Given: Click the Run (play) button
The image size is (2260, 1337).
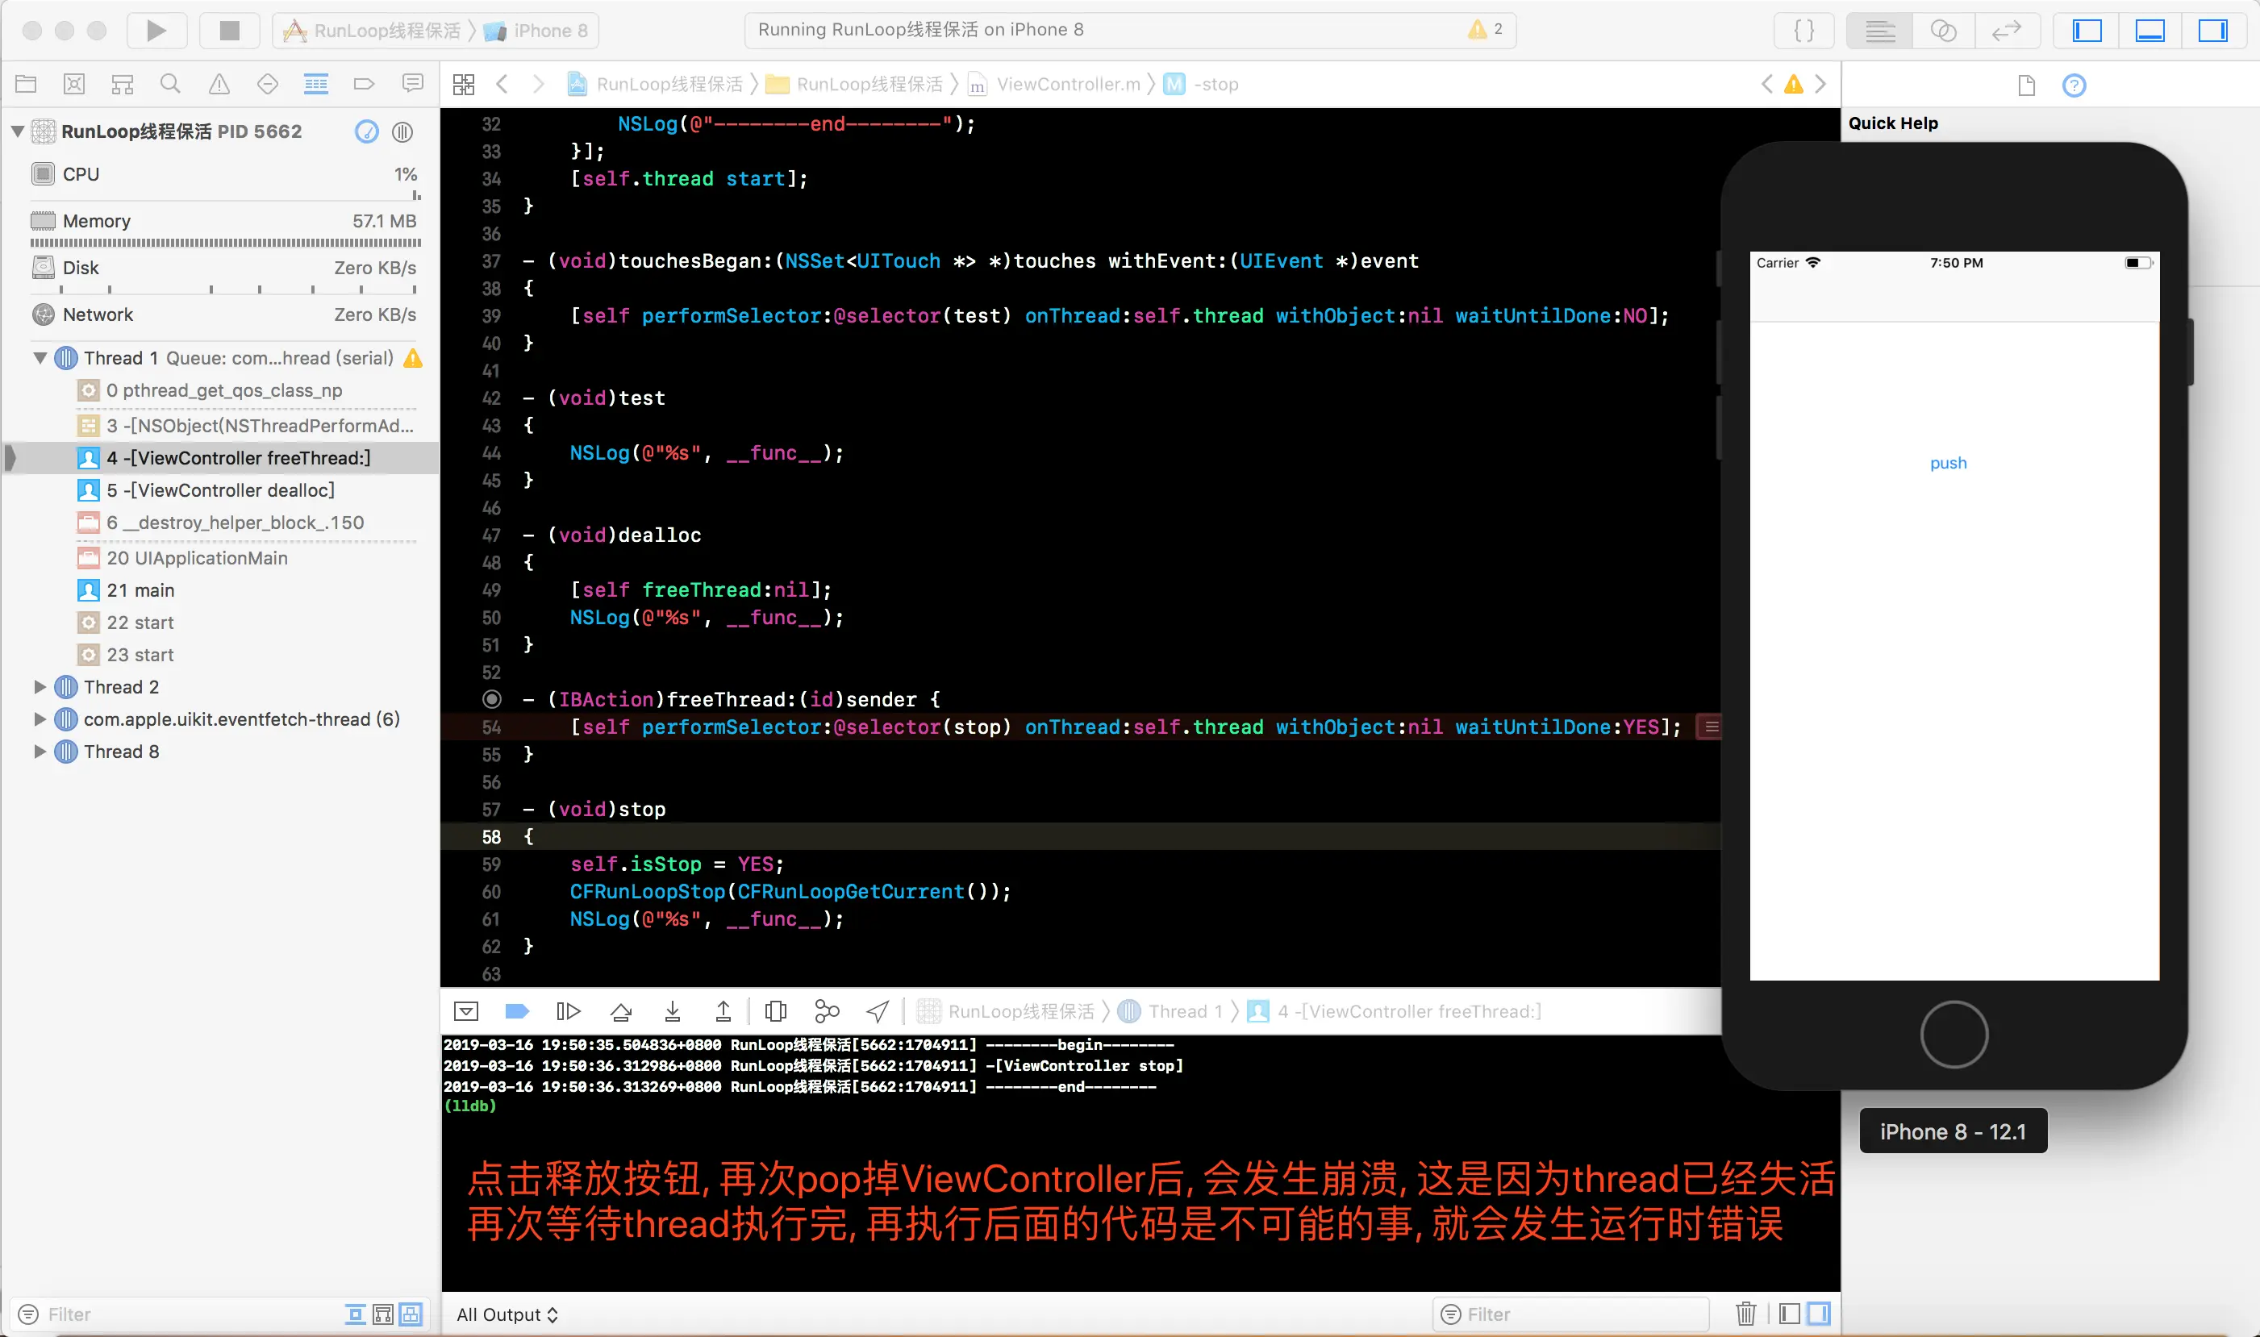Looking at the screenshot, I should click(x=156, y=31).
